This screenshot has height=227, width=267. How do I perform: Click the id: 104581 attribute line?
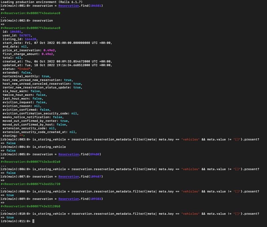[13, 32]
